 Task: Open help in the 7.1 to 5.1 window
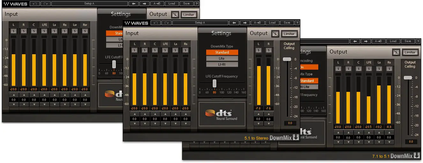tap(418, 41)
